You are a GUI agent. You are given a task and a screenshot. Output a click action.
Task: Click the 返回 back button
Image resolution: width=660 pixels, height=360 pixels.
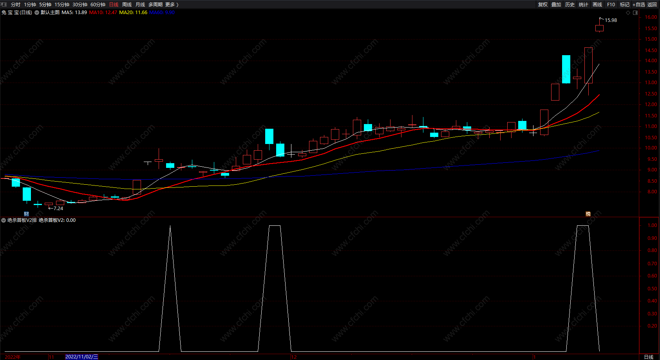coord(652,4)
